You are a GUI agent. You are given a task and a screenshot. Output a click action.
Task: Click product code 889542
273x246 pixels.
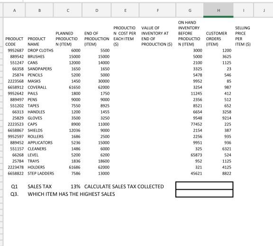click(17, 57)
